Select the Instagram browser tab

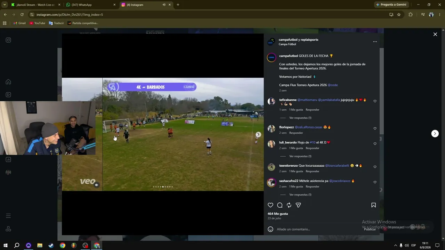[x=146, y=5]
